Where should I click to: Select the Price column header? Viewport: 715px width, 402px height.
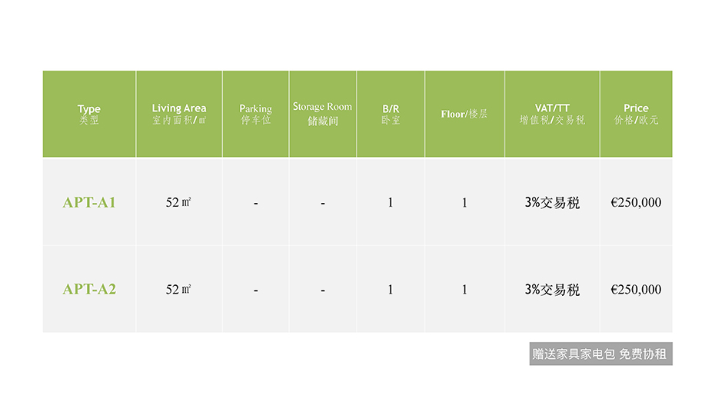click(636, 114)
